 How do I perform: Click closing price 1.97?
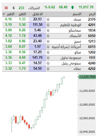point(37,46)
